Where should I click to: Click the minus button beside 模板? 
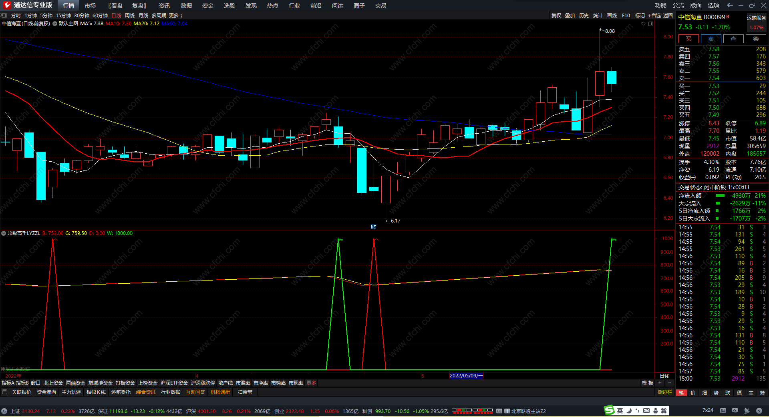click(669, 383)
